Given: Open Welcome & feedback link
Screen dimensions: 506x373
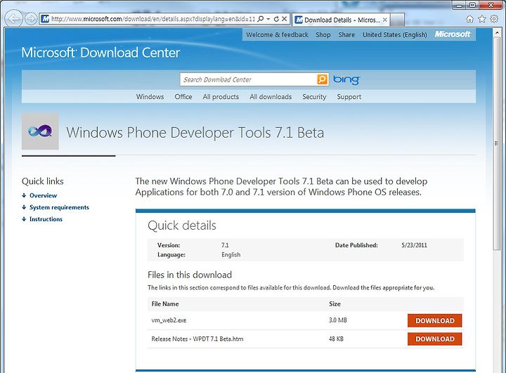Looking at the screenshot, I should click(277, 35).
